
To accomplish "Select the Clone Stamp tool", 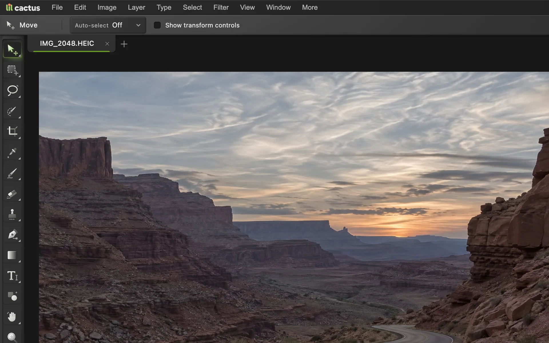I will point(12,214).
